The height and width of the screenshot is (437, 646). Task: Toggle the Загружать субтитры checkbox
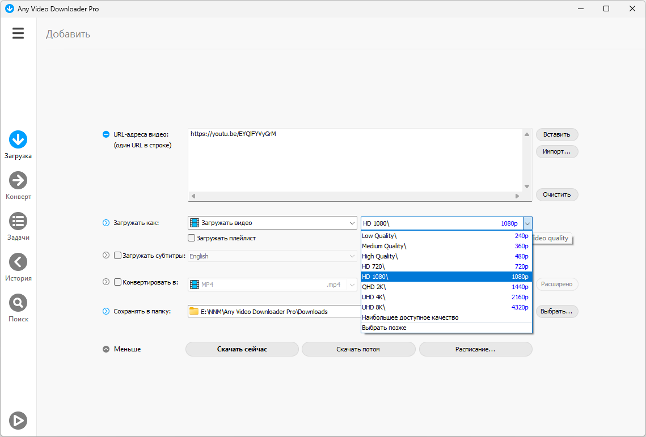[117, 256]
